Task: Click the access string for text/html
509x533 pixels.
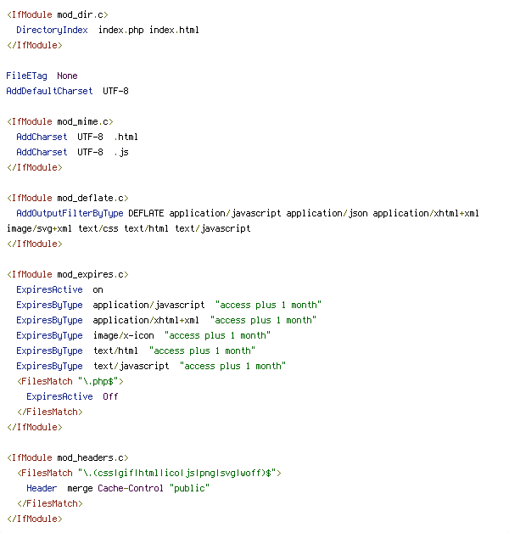Action: point(202,351)
